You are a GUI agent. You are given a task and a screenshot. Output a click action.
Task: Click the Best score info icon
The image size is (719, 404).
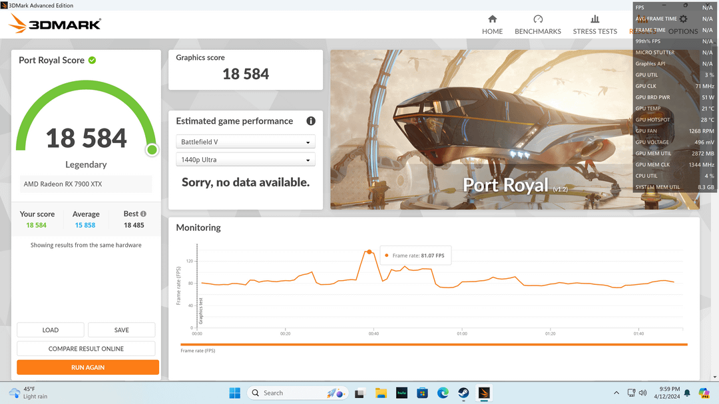[x=144, y=214]
